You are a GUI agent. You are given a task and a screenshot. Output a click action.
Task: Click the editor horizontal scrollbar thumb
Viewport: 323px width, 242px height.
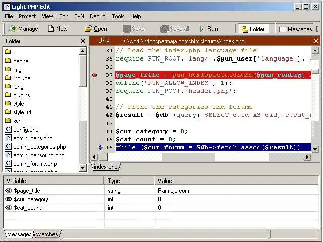103,157
